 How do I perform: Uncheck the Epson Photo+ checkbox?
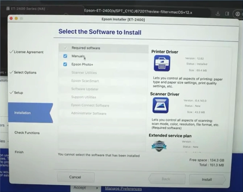[65, 64]
